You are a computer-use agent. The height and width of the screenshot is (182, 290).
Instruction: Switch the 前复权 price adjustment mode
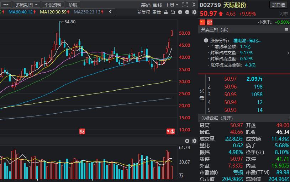[143, 12]
